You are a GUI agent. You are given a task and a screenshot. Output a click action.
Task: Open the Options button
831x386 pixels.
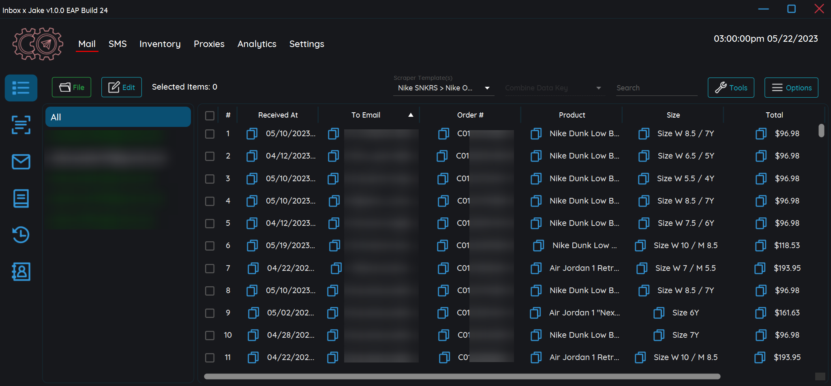(791, 88)
